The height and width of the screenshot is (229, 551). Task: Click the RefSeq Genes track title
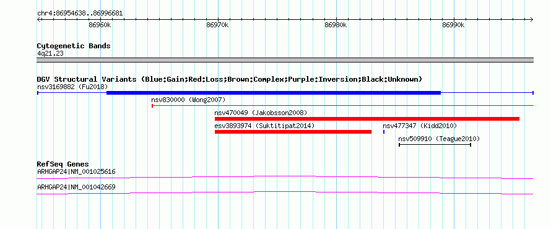coord(63,165)
